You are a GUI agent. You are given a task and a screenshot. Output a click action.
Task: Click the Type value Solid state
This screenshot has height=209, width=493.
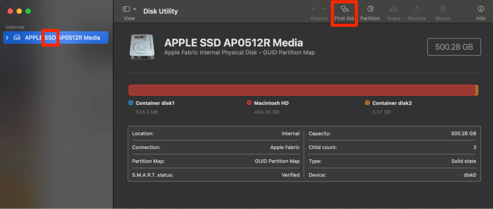click(x=463, y=161)
